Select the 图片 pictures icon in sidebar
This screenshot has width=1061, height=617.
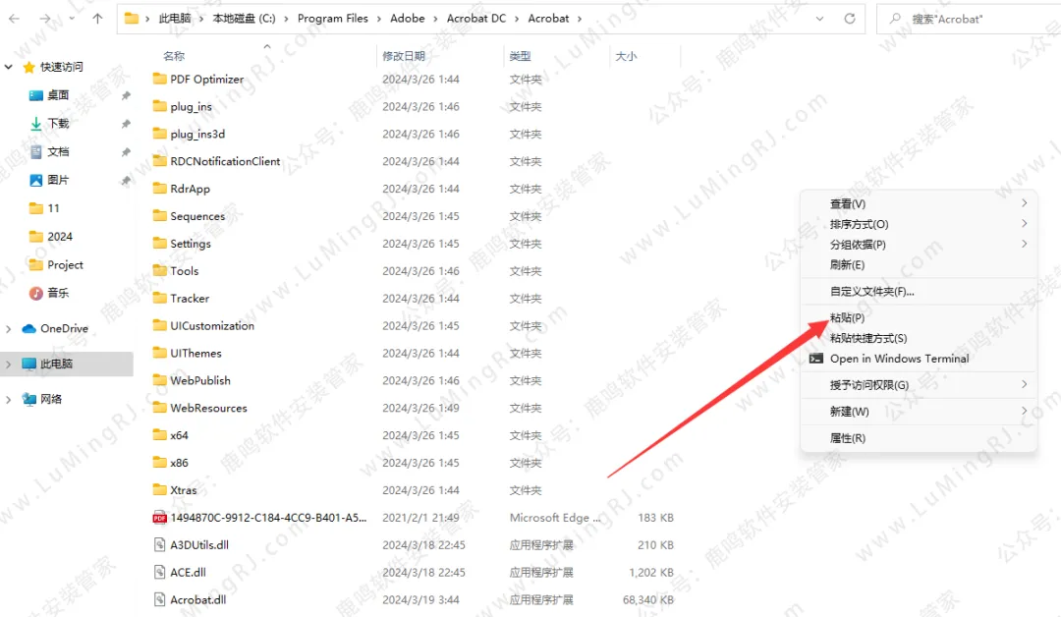(x=36, y=181)
